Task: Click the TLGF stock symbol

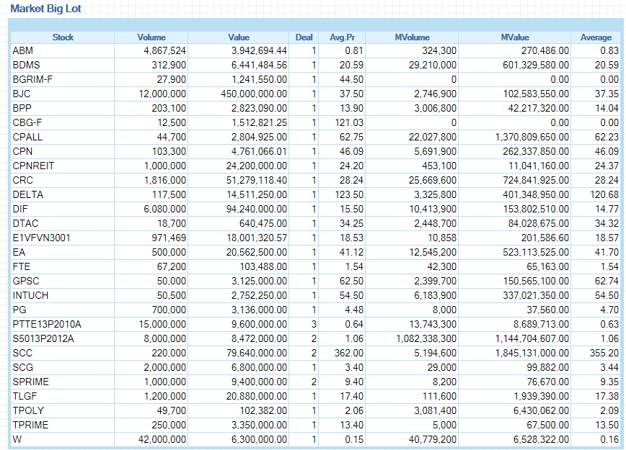Action: [25, 396]
